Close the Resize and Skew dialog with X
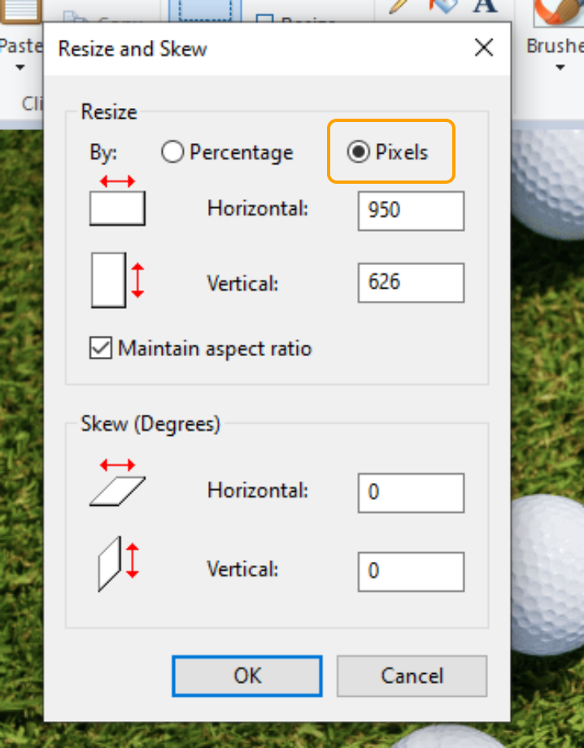 pyautogui.click(x=484, y=48)
